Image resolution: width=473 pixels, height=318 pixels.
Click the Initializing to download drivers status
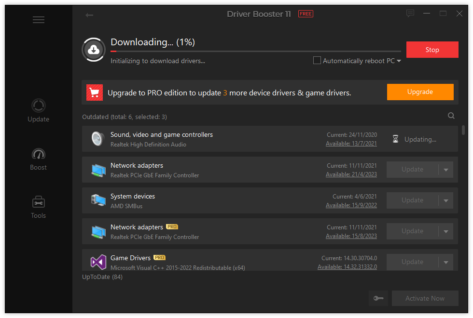tap(158, 61)
